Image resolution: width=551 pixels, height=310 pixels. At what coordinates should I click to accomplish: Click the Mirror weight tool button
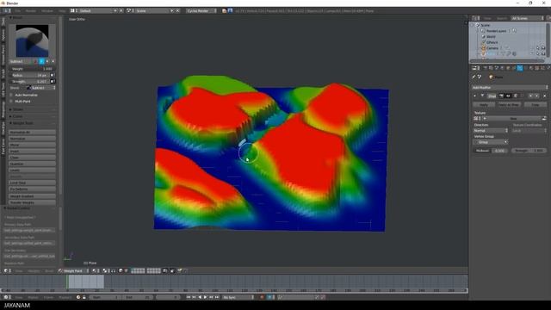click(x=32, y=145)
